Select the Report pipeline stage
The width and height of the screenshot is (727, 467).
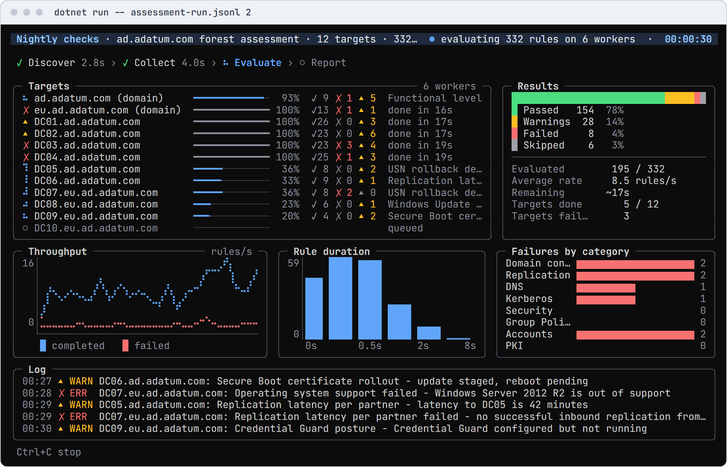coord(323,63)
